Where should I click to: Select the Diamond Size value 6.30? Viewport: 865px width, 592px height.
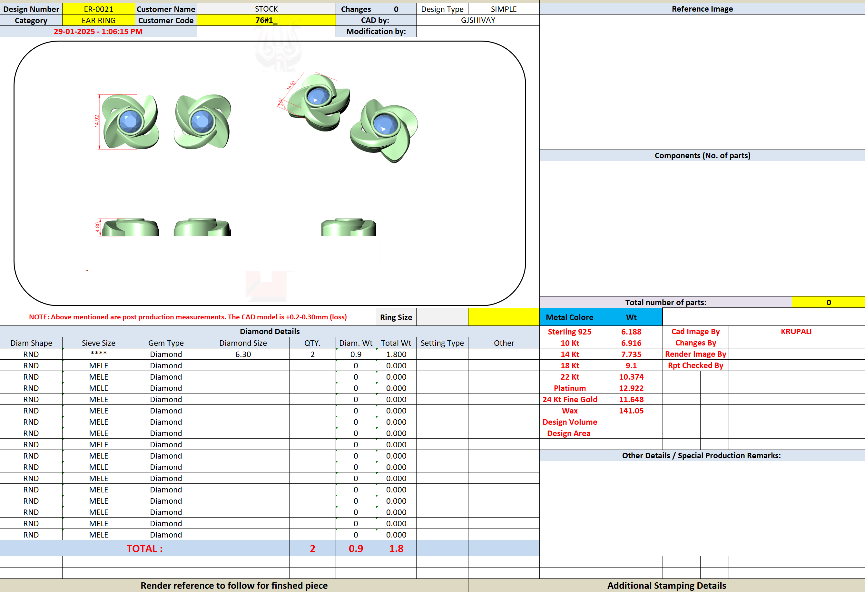tap(243, 354)
